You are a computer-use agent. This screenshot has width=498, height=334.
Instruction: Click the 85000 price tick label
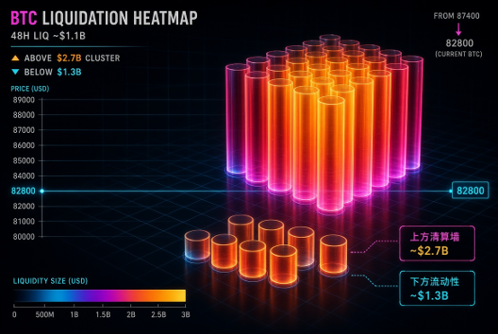[x=23, y=161]
